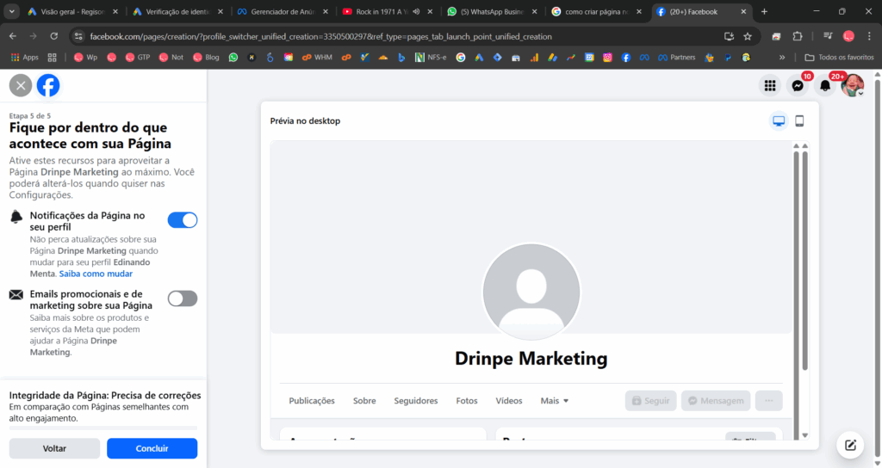Open media controls icon in toolbar

(828, 36)
